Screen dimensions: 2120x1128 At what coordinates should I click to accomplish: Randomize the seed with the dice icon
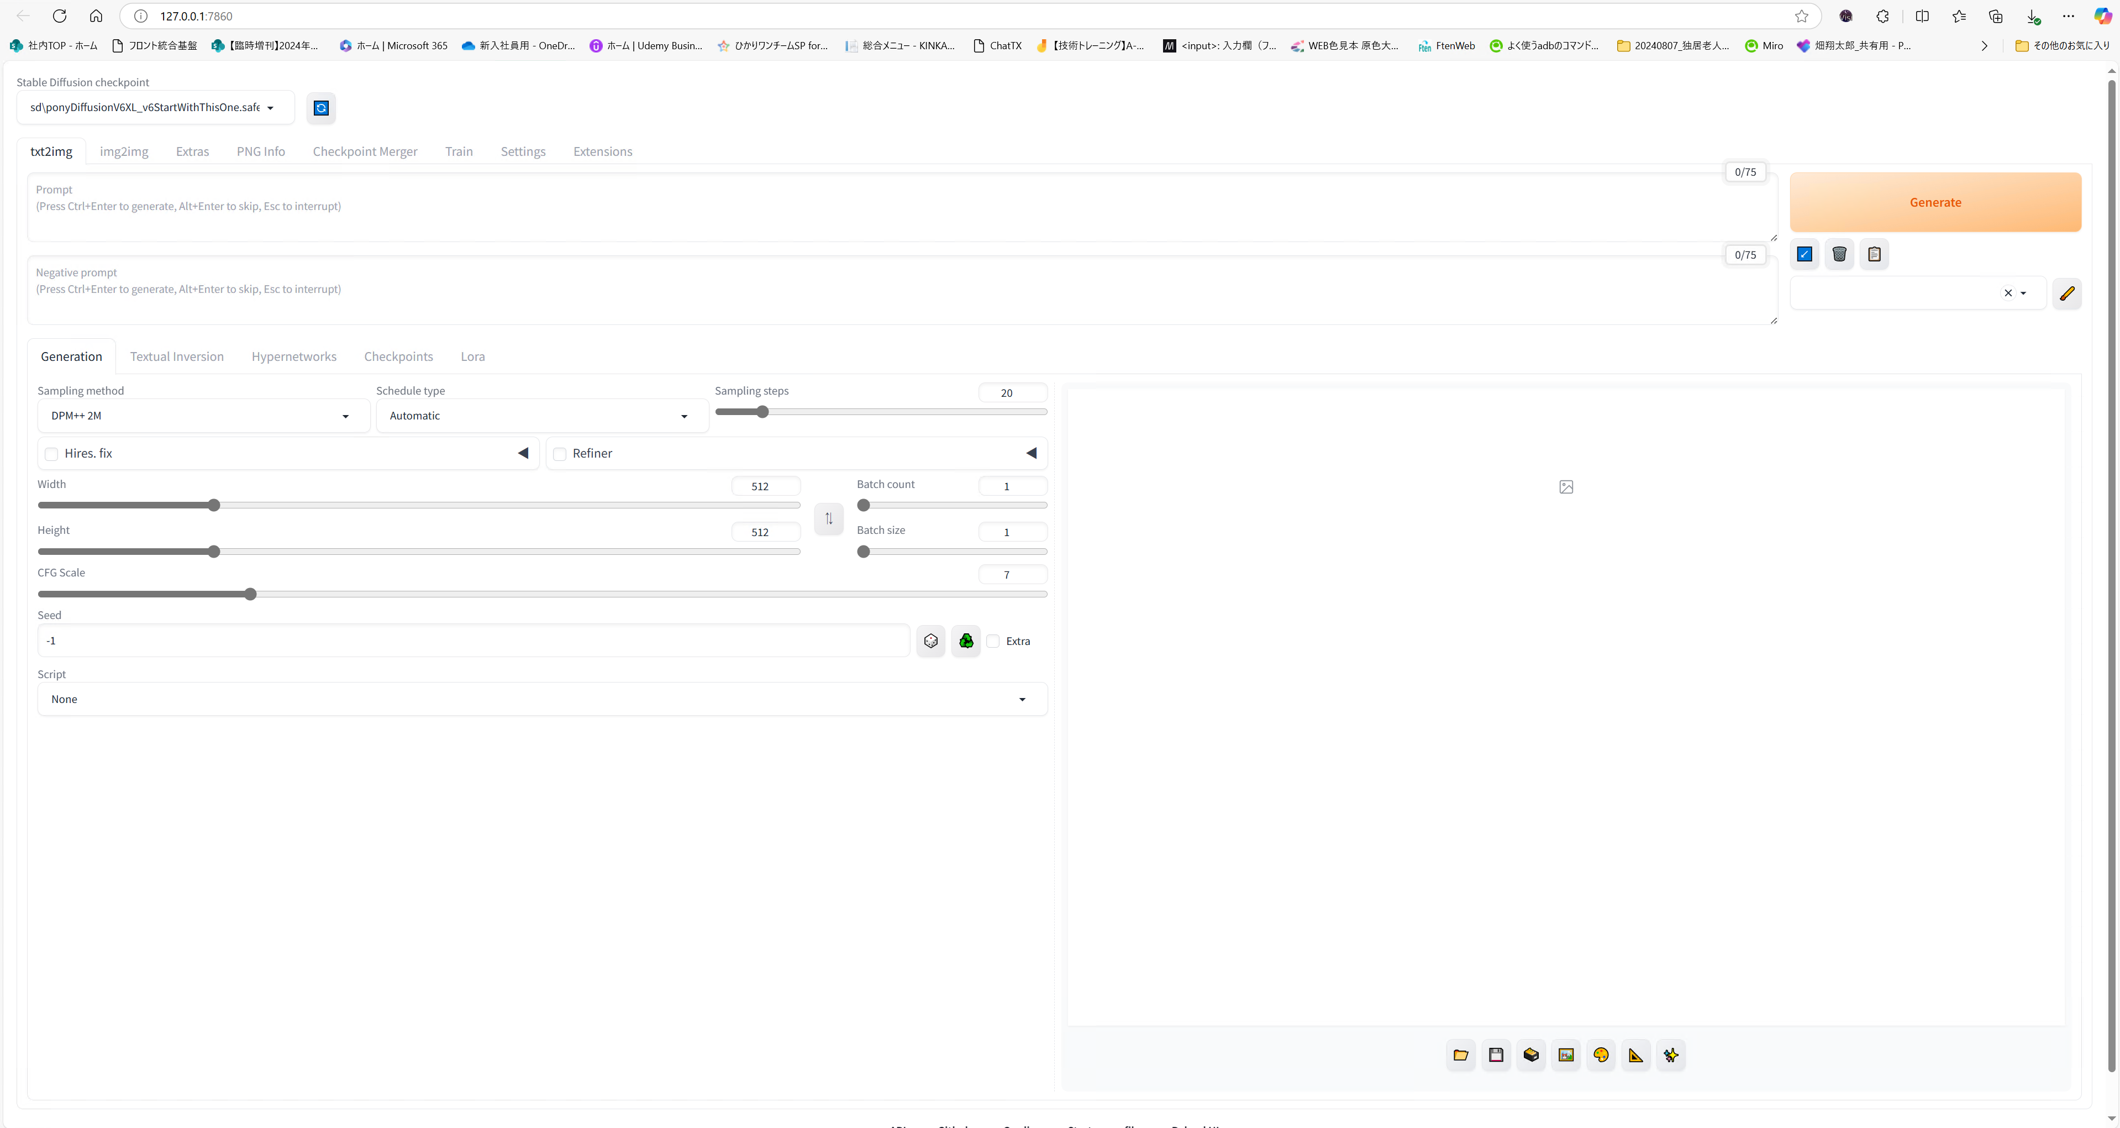pyautogui.click(x=931, y=641)
